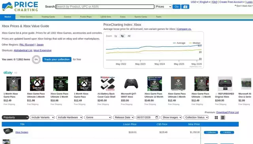253x144 pixels.
Task: Open the Most Expensive shortcut
Action: [x=42, y=50]
